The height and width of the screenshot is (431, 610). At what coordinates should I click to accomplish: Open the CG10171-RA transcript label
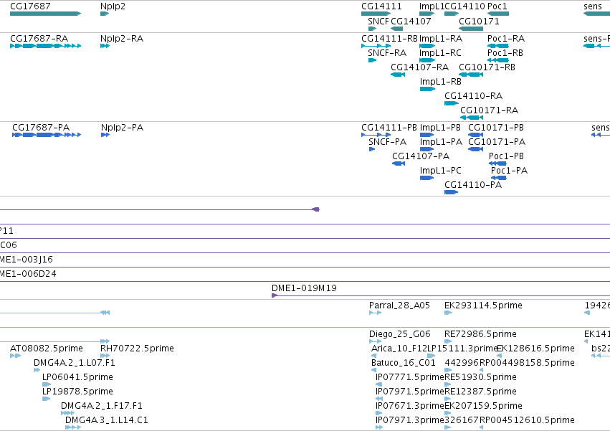click(490, 110)
